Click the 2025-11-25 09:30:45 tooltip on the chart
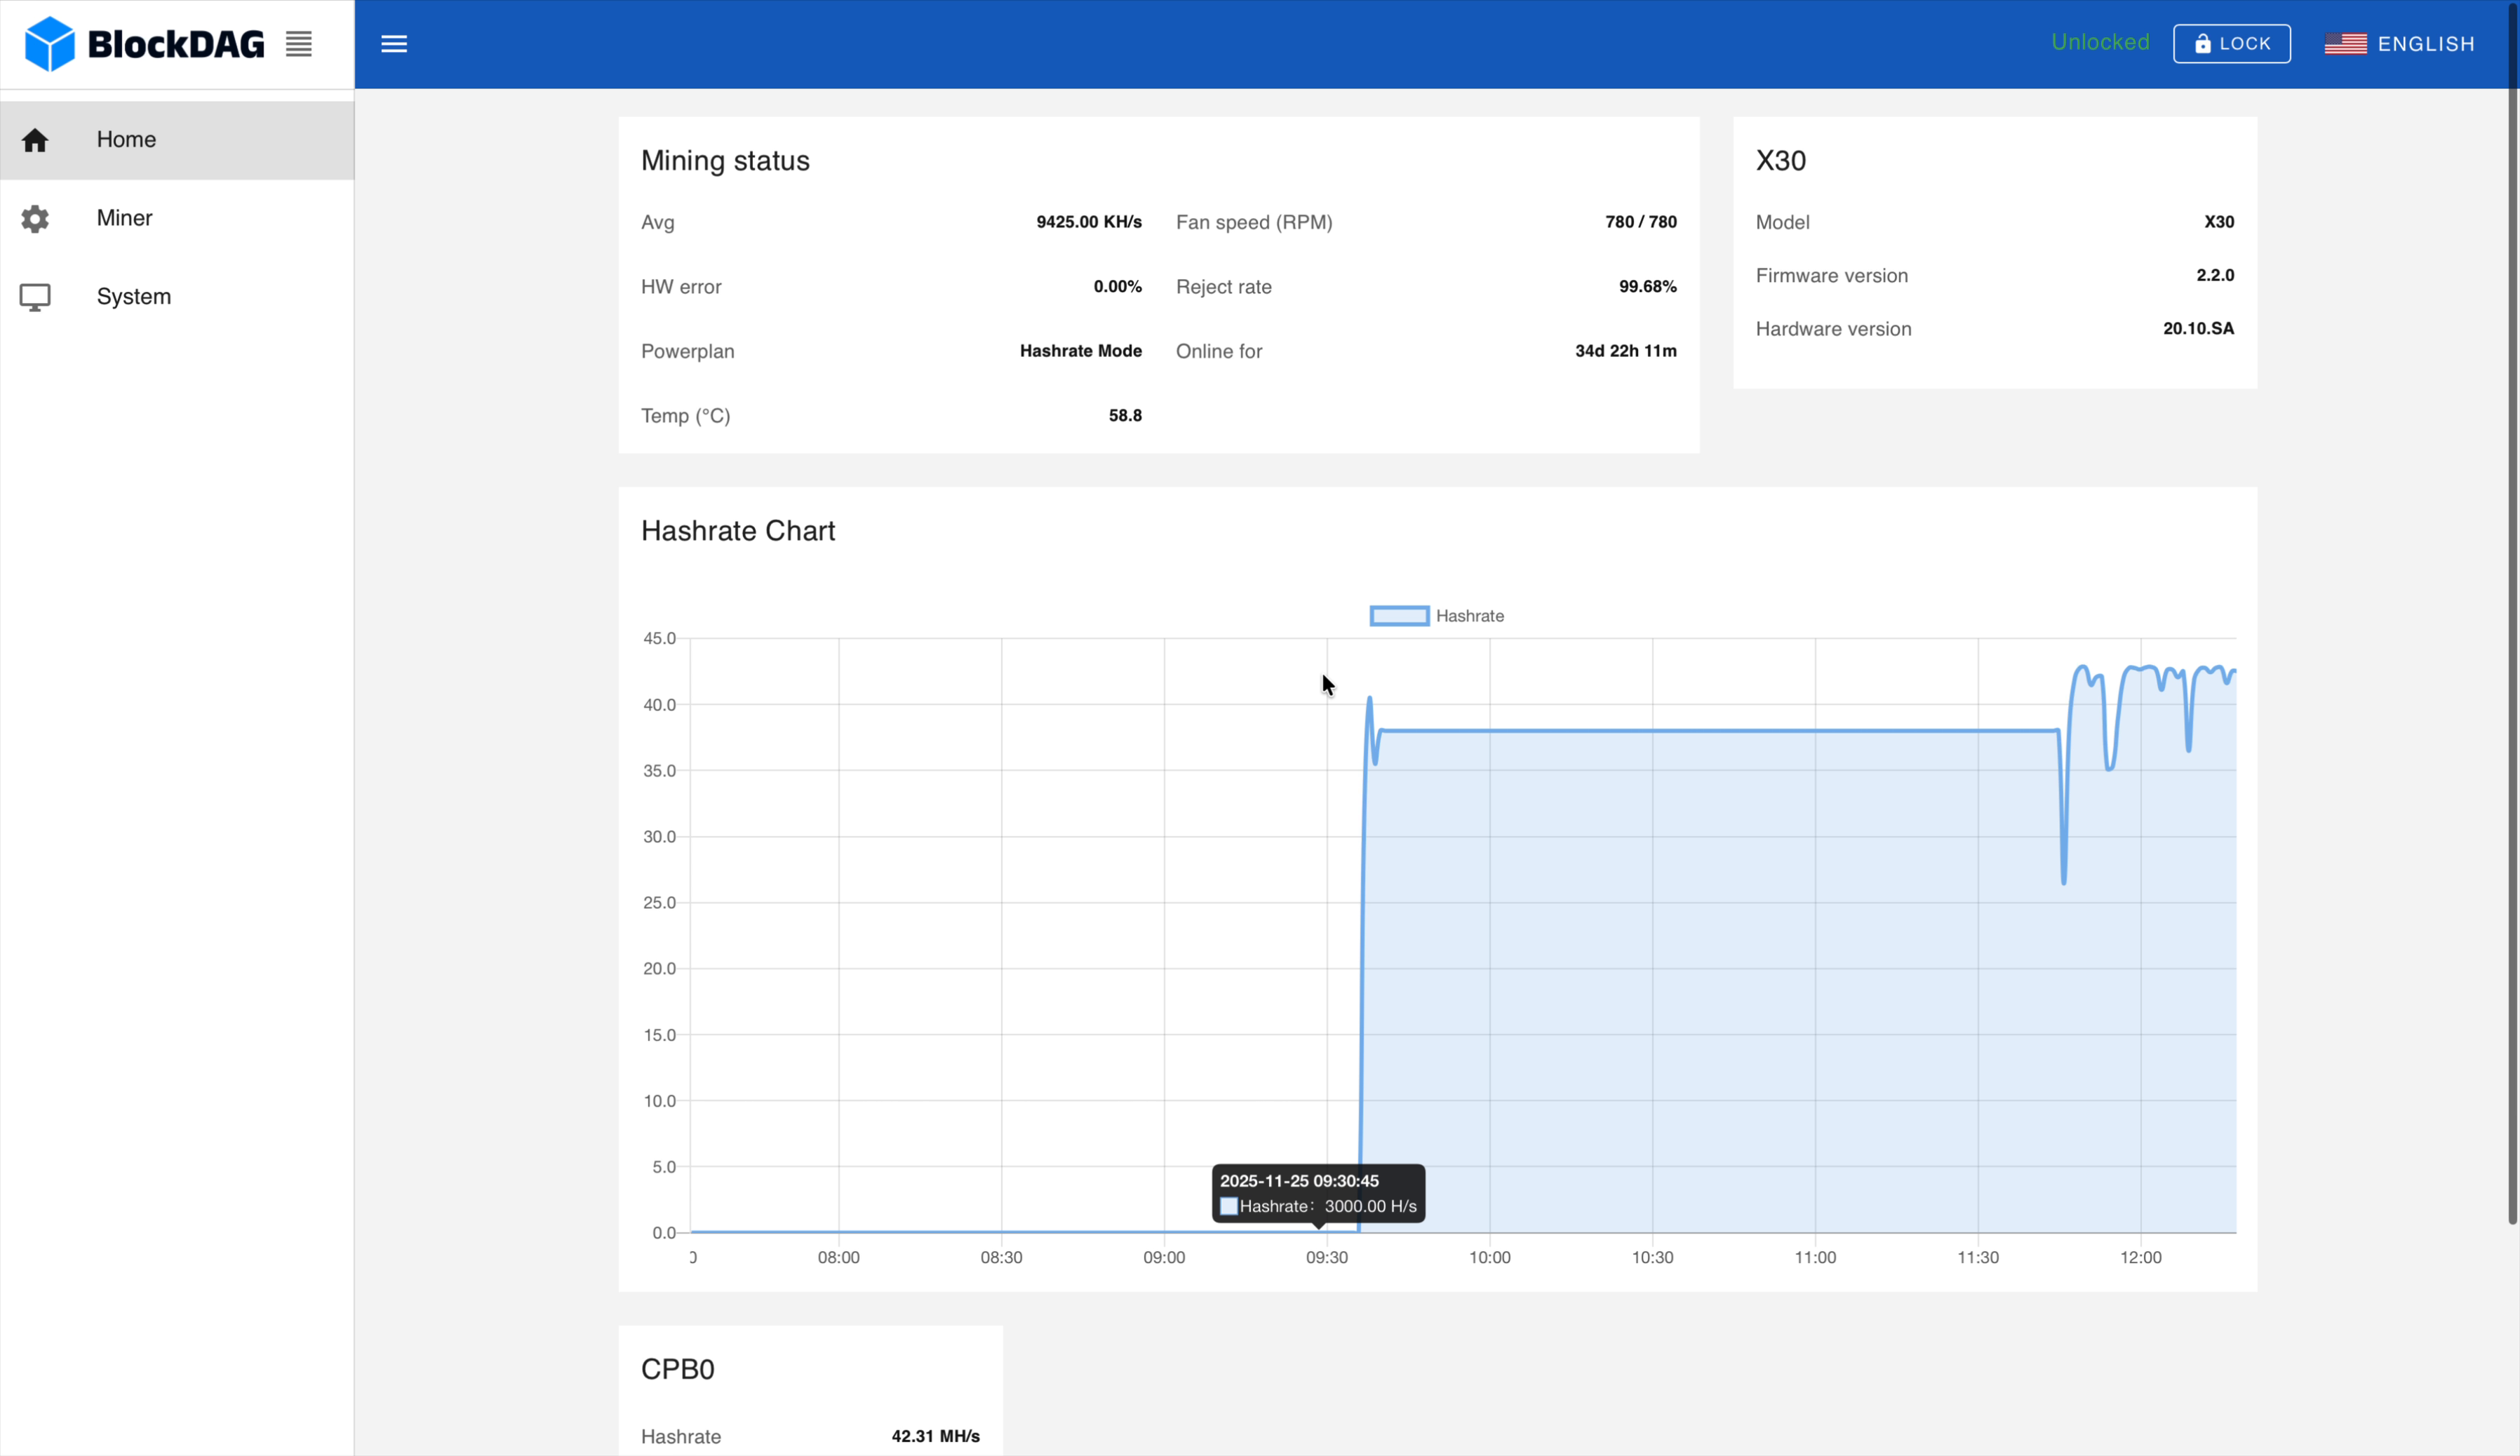Image resolution: width=2520 pixels, height=1456 pixels. coord(1317,1192)
